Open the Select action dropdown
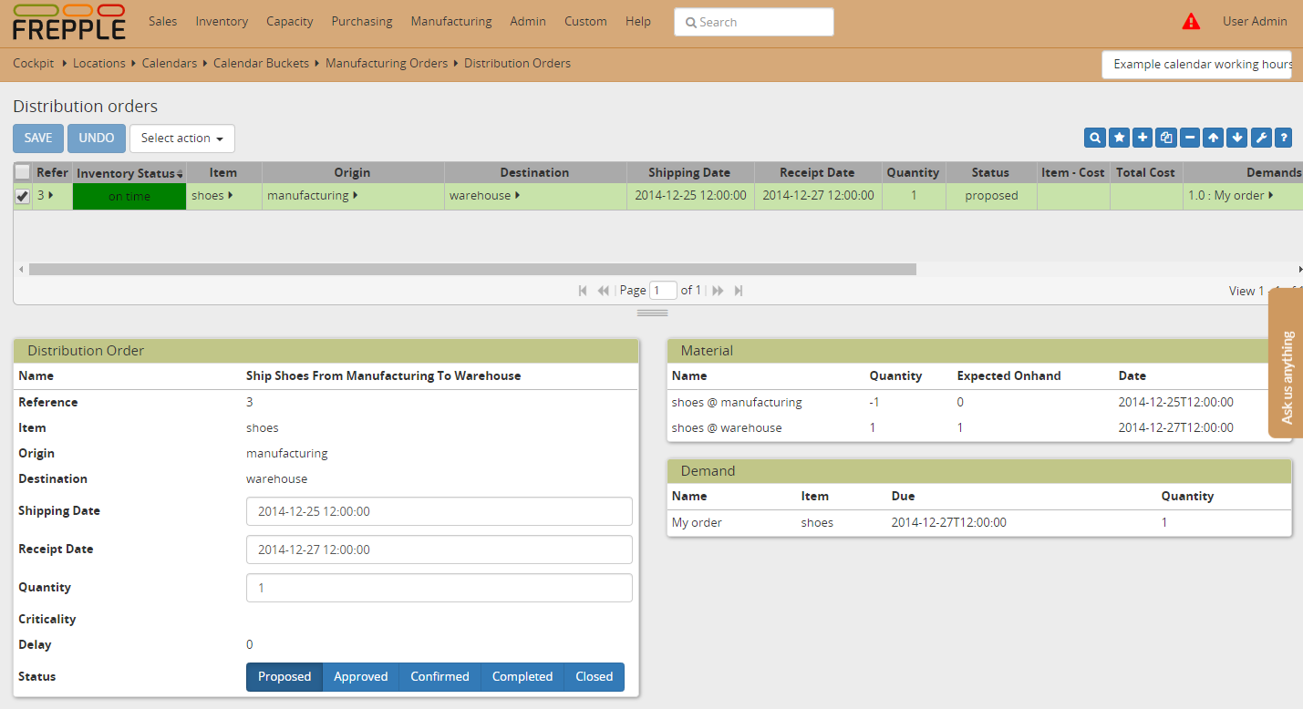Image resolution: width=1303 pixels, height=709 pixels. click(182, 139)
